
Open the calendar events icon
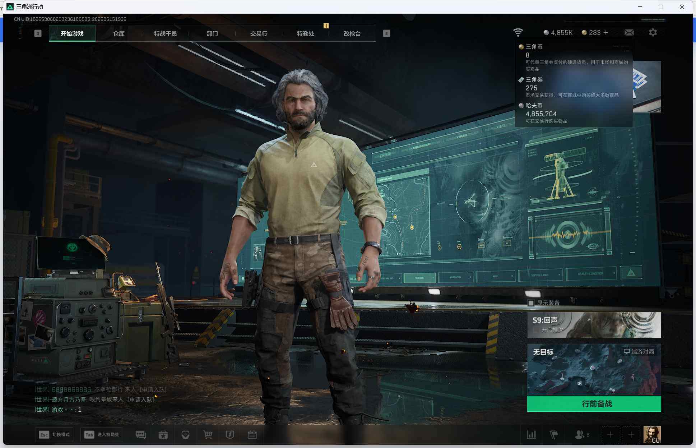pos(252,435)
